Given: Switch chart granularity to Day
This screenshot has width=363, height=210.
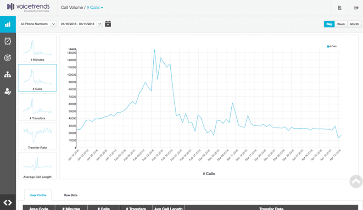Looking at the screenshot, I should [329, 24].
